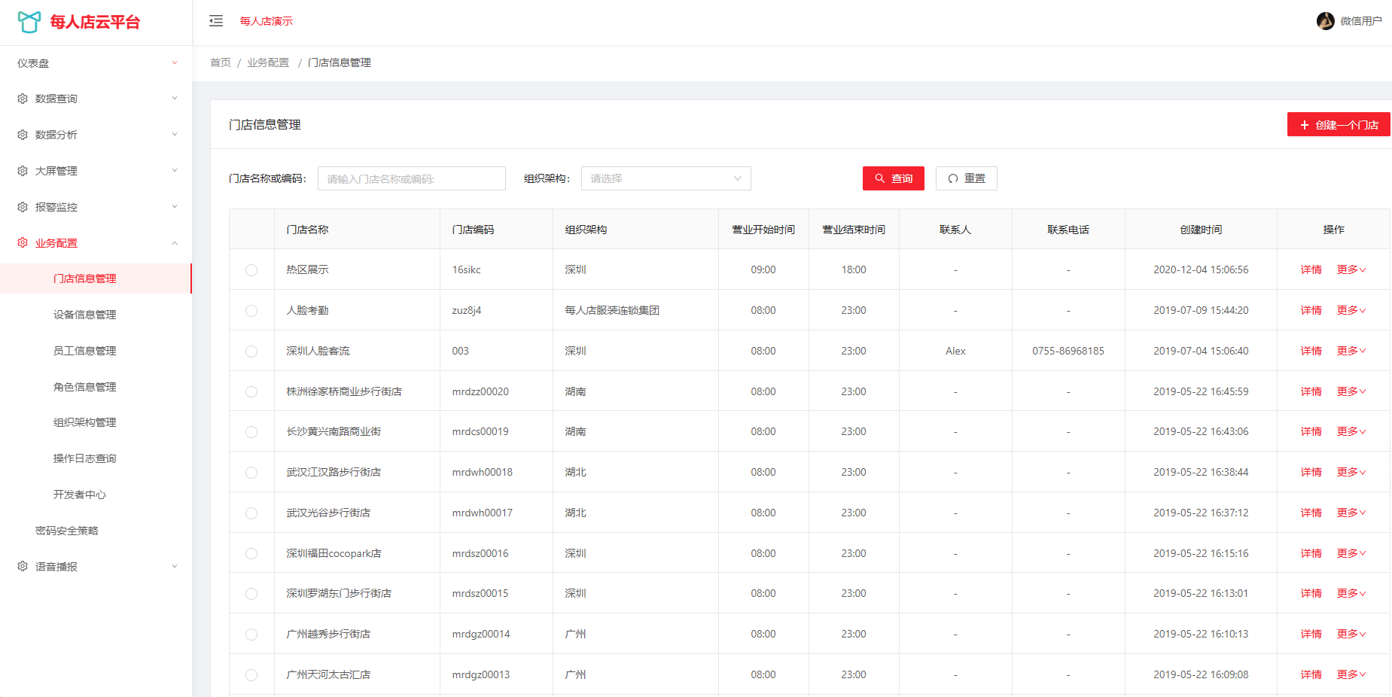The image size is (1392, 697).
Task: Expand the 数据查询 sidebar menu
Action: [x=96, y=99]
